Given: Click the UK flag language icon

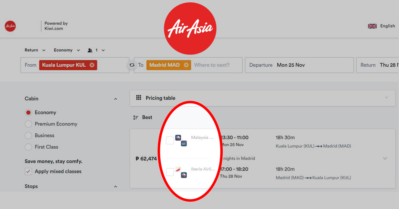Looking at the screenshot, I should coord(372,26).
